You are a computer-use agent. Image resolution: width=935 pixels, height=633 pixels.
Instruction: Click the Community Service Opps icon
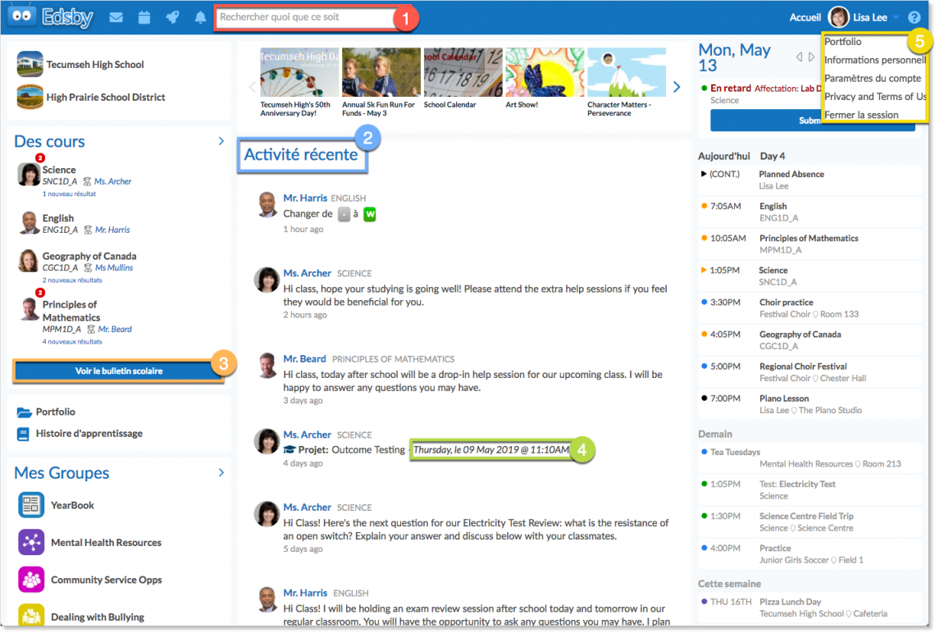(x=31, y=580)
